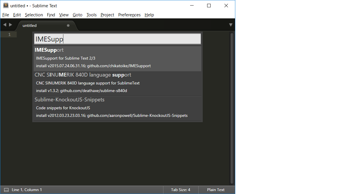The width and height of the screenshot is (338, 194).
Task: Open the Tools menu
Action: click(91, 15)
